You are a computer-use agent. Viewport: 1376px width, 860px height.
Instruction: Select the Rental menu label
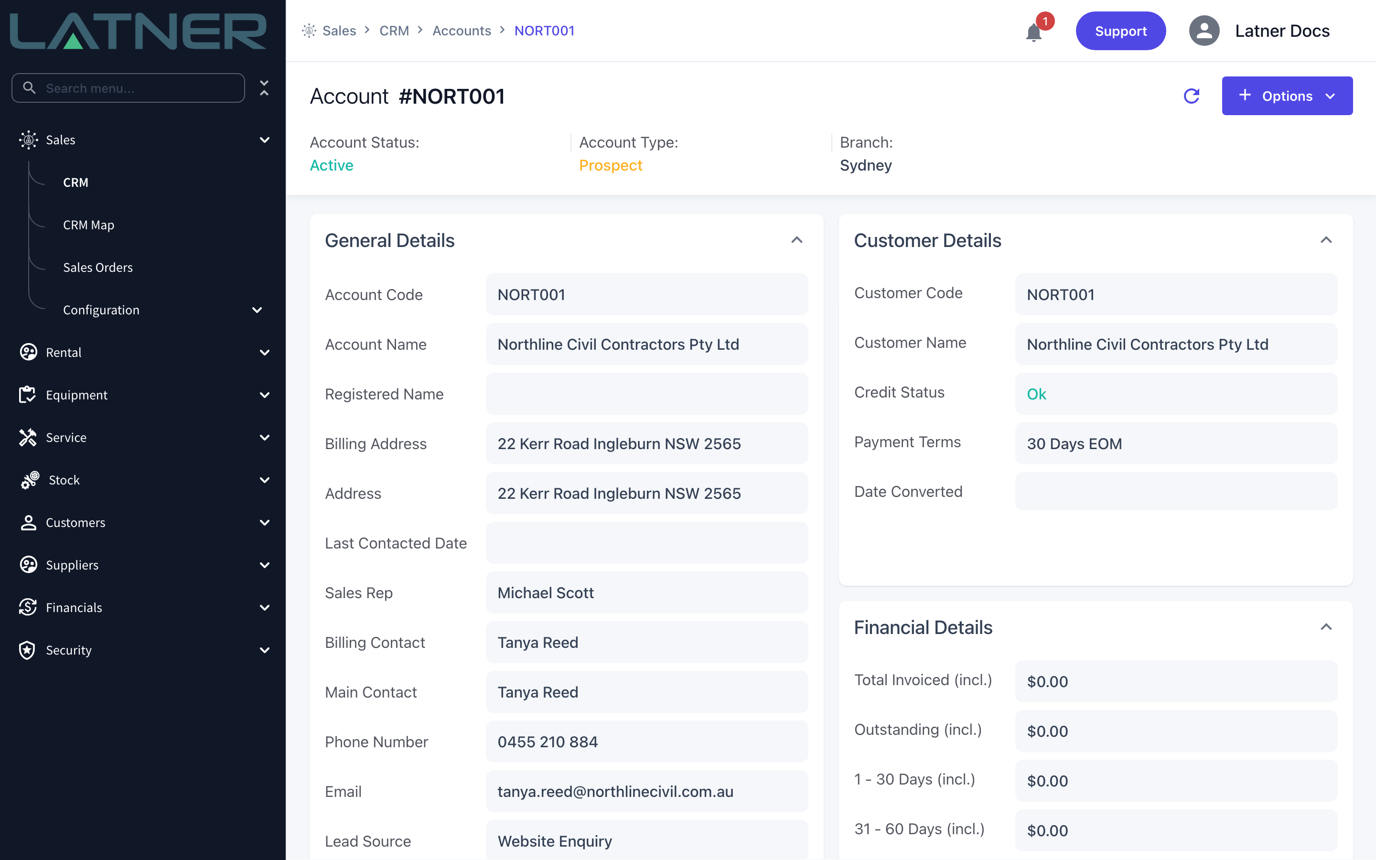point(64,353)
